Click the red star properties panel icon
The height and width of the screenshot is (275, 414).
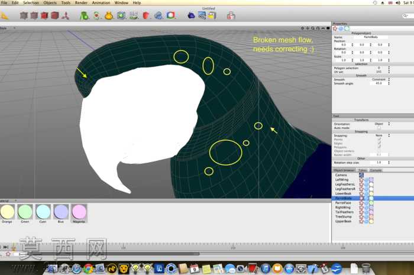[335, 28]
